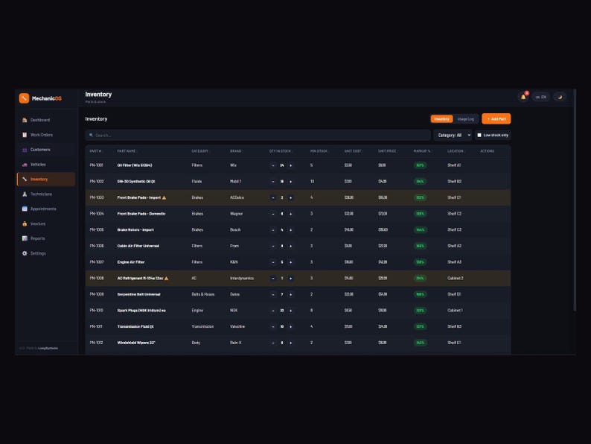Click the page vertical scrollbar

[575, 200]
